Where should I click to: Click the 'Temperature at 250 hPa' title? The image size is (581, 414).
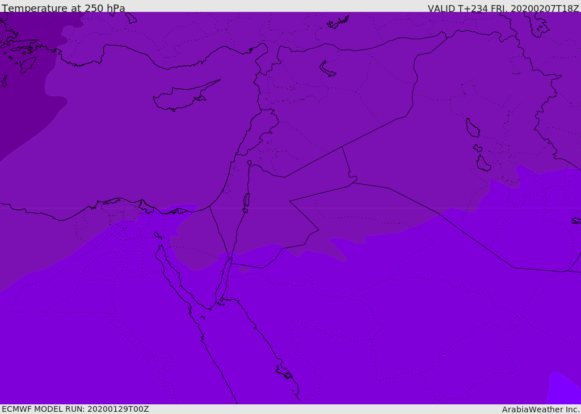click(64, 8)
